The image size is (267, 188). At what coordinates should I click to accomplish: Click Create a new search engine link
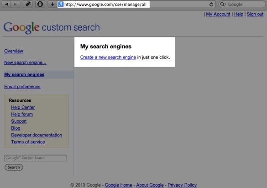108,57
